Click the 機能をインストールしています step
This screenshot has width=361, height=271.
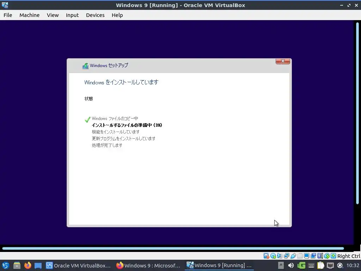pyautogui.click(x=116, y=132)
